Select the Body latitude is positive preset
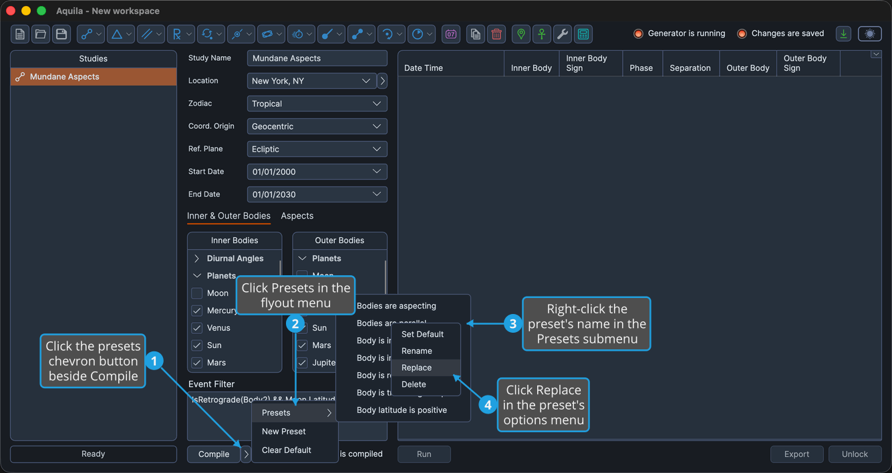 [x=403, y=410]
